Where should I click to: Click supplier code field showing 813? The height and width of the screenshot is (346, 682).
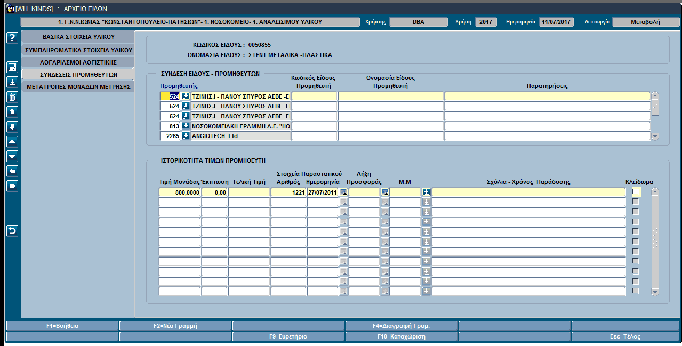click(x=170, y=126)
